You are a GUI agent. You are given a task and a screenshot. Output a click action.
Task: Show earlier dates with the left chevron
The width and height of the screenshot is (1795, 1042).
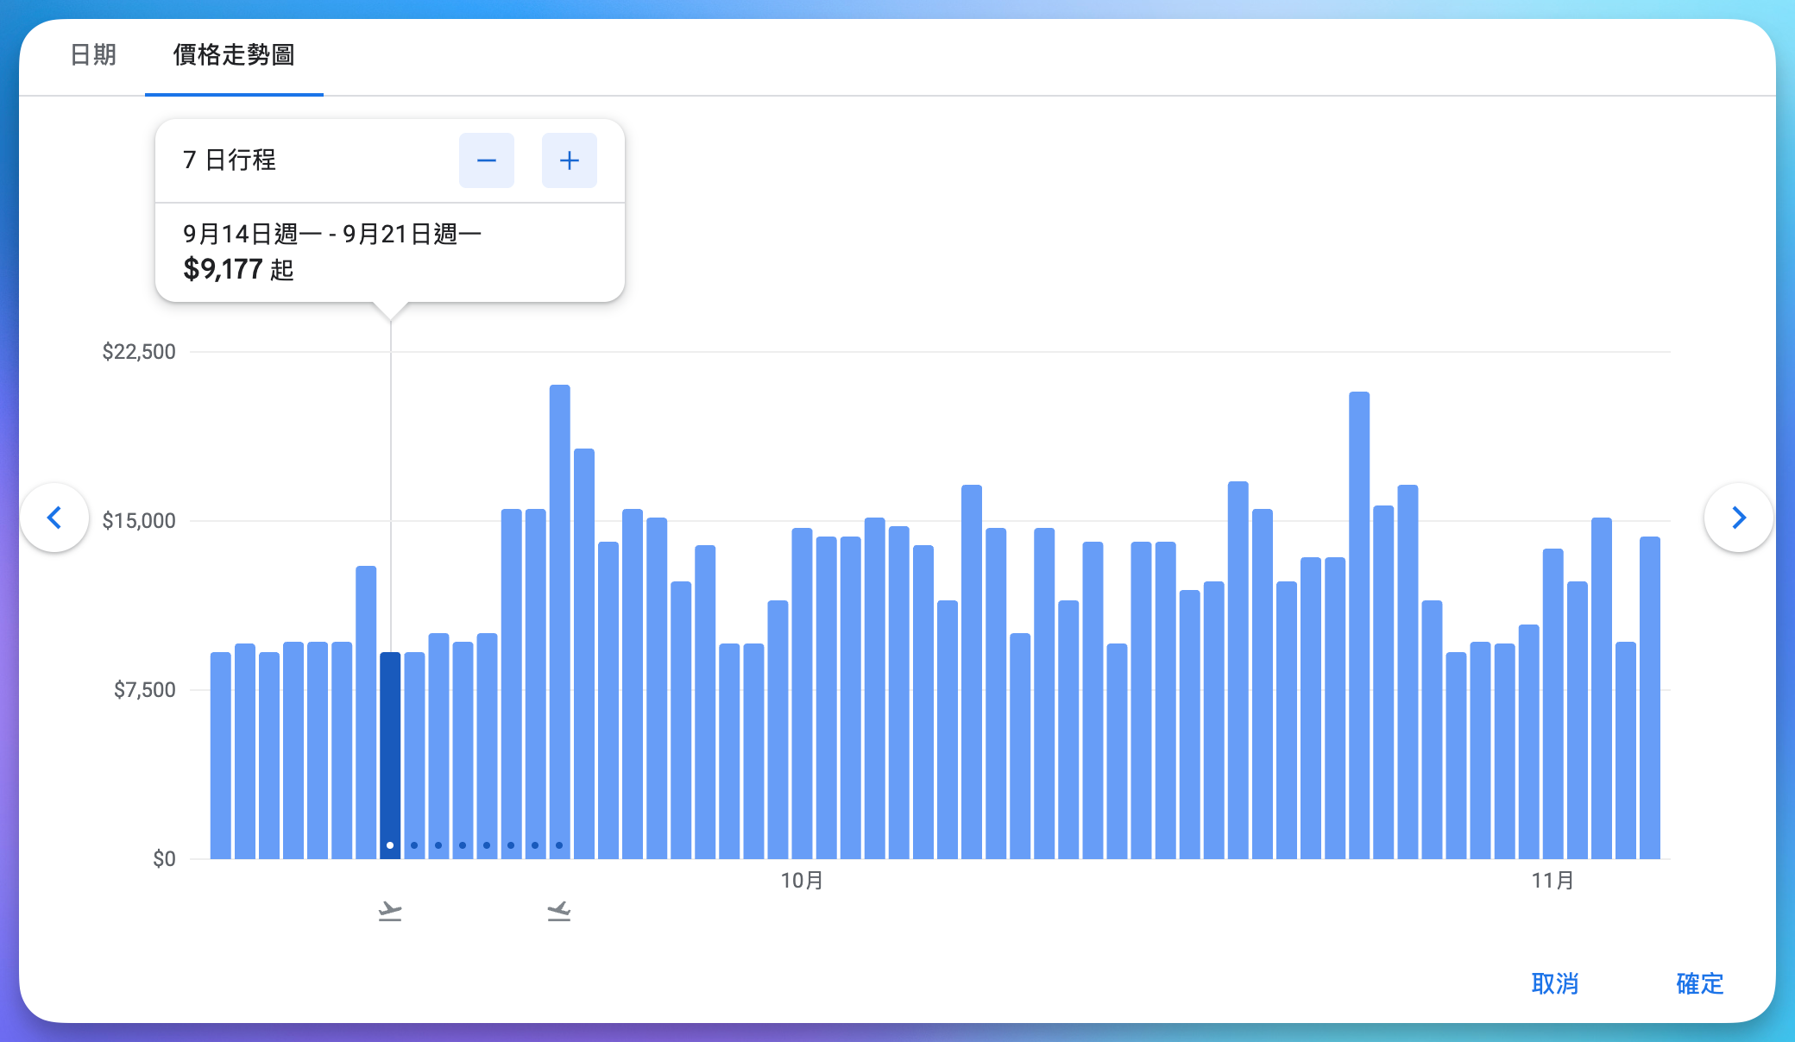54,518
